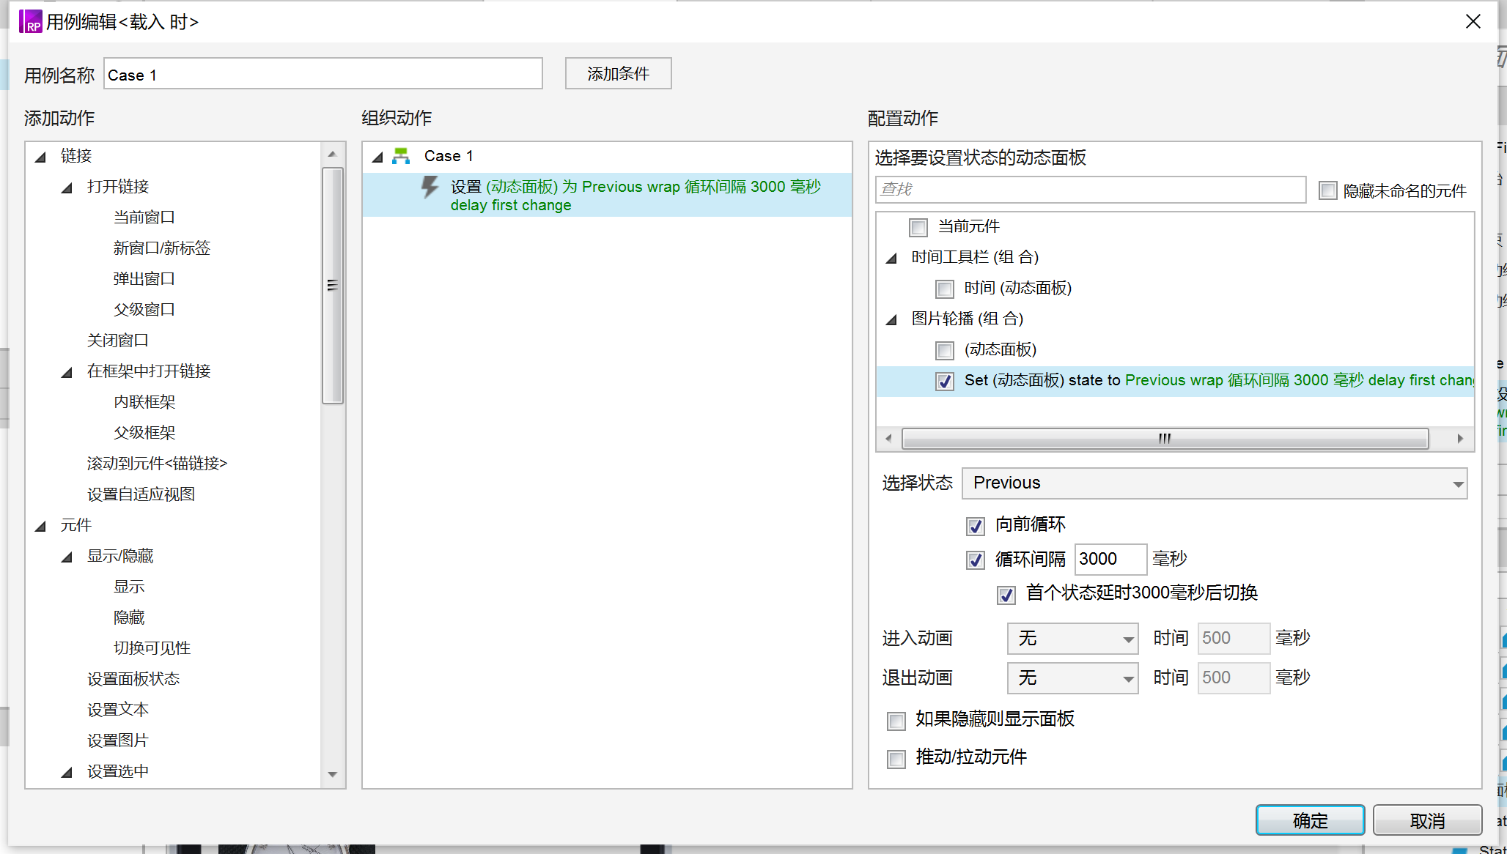Toggle the 向前循环 checkbox

(975, 526)
